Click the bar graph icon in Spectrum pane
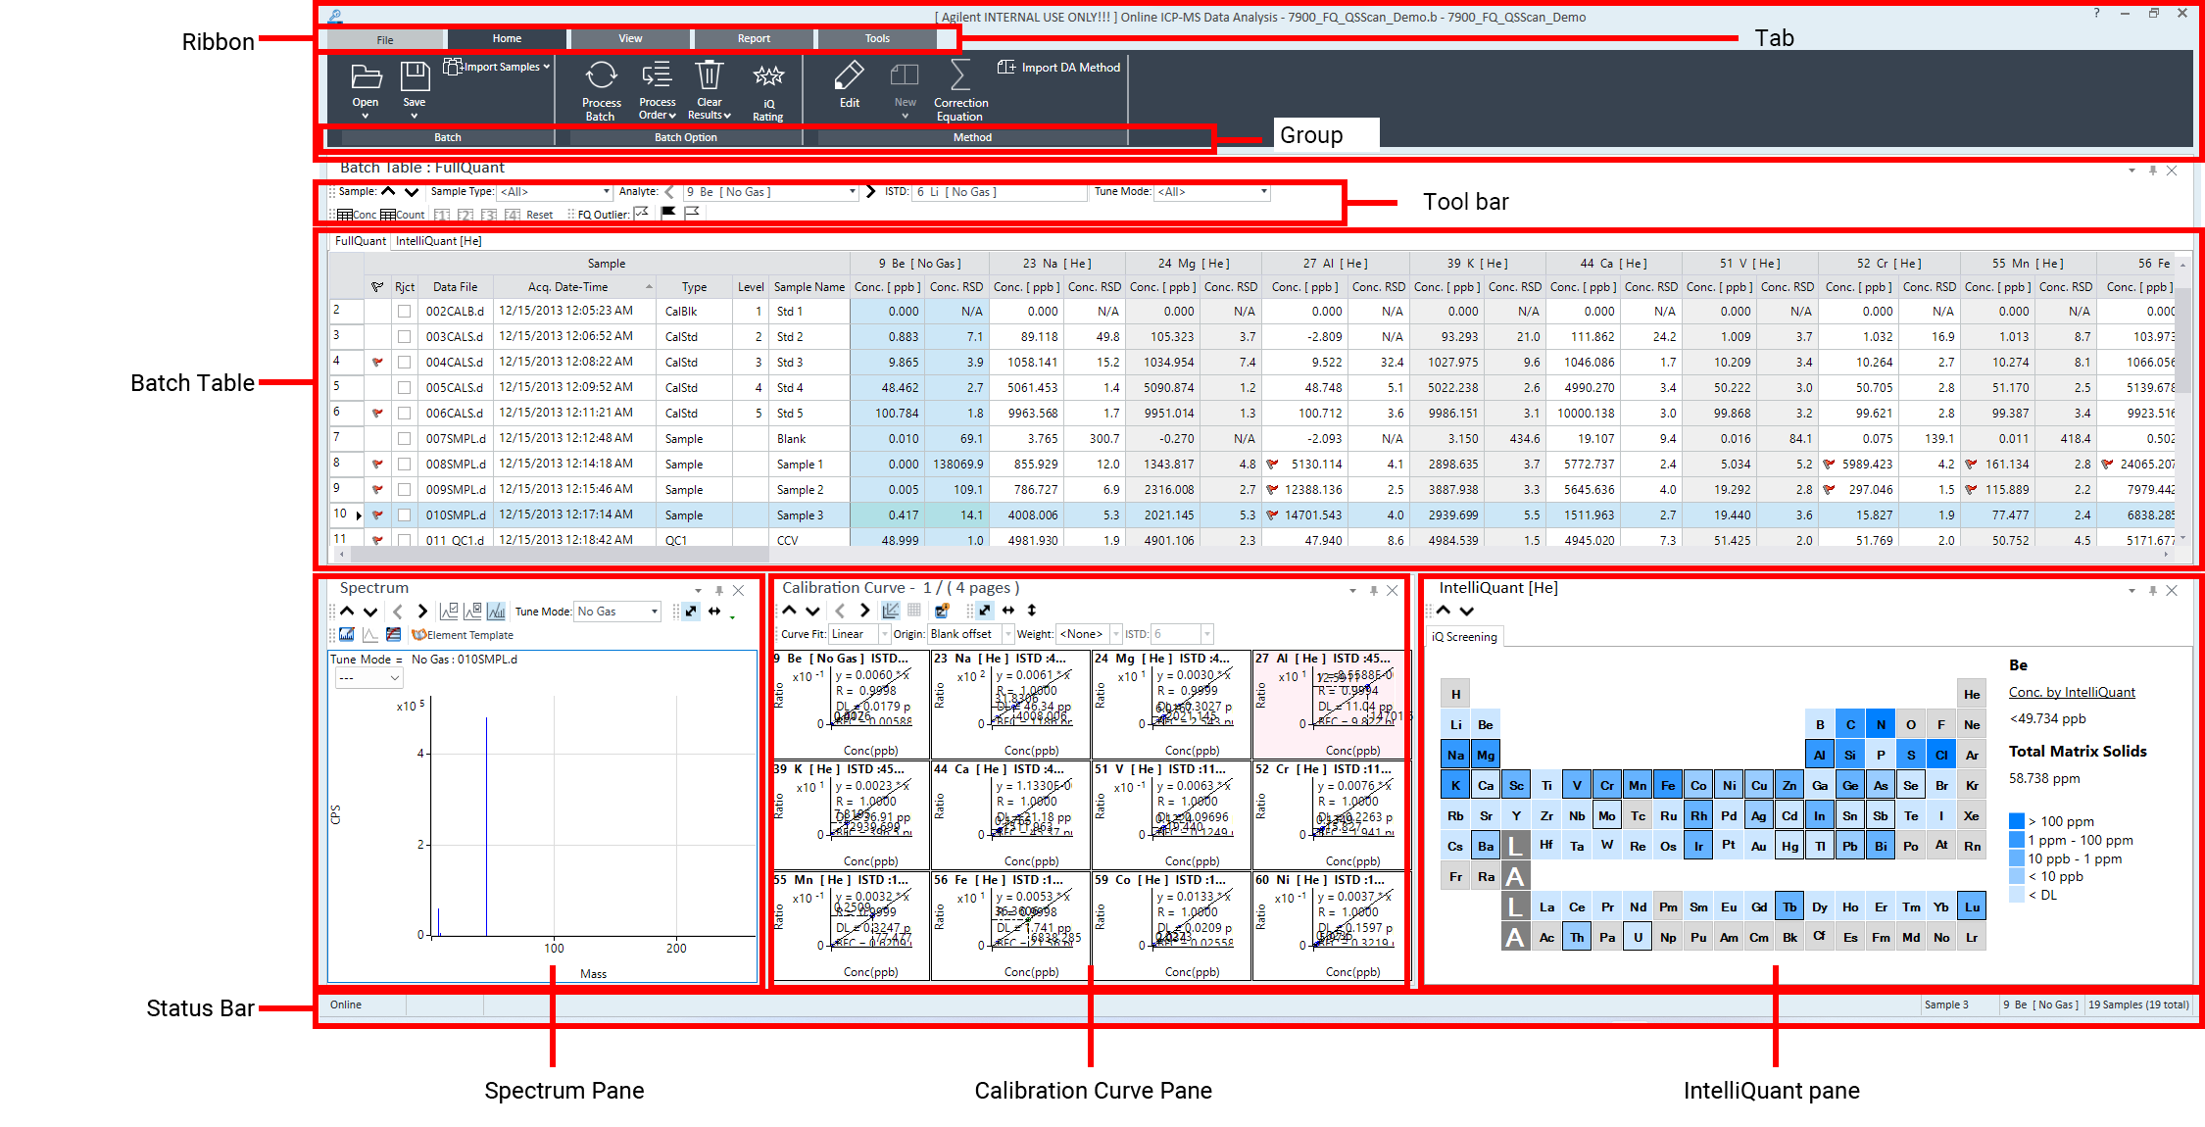This screenshot has height=1127, width=2205. click(496, 611)
